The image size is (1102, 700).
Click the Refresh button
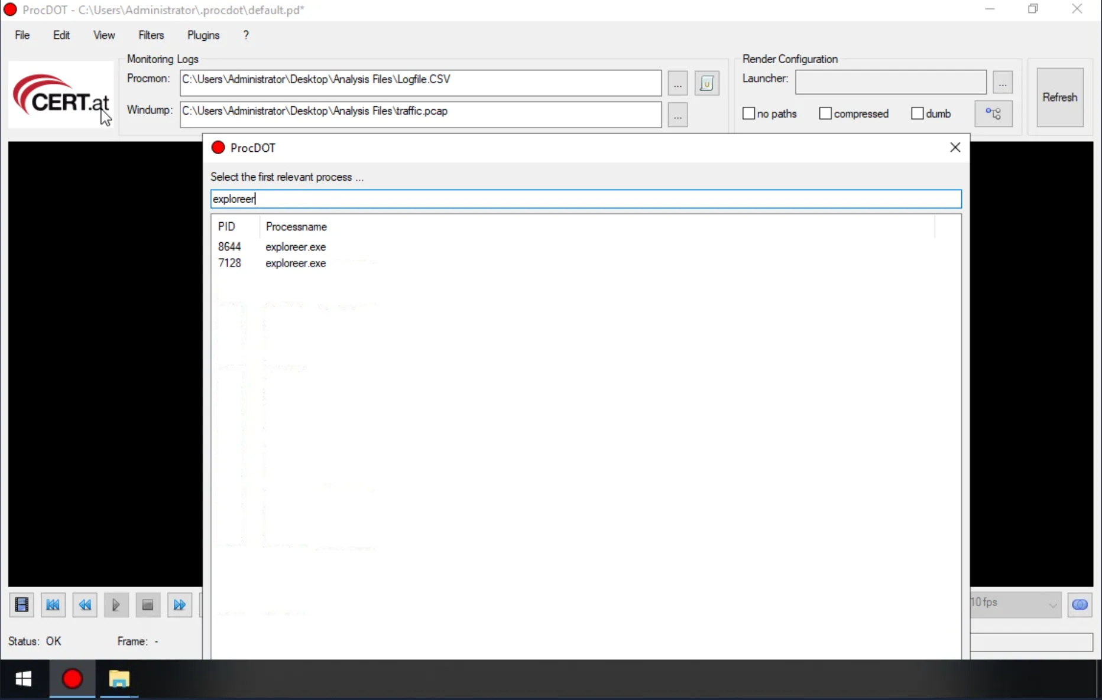click(1059, 97)
